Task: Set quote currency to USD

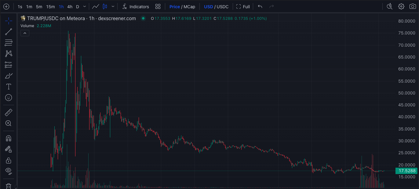Action: click(209, 6)
